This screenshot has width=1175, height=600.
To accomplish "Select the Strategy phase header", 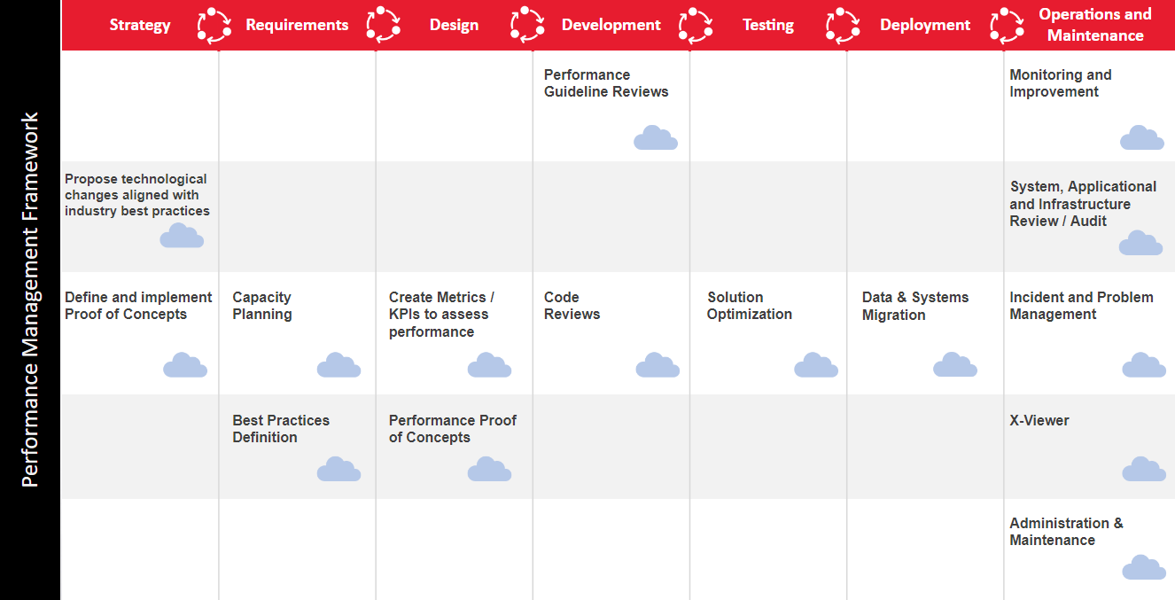I will pos(140,25).
